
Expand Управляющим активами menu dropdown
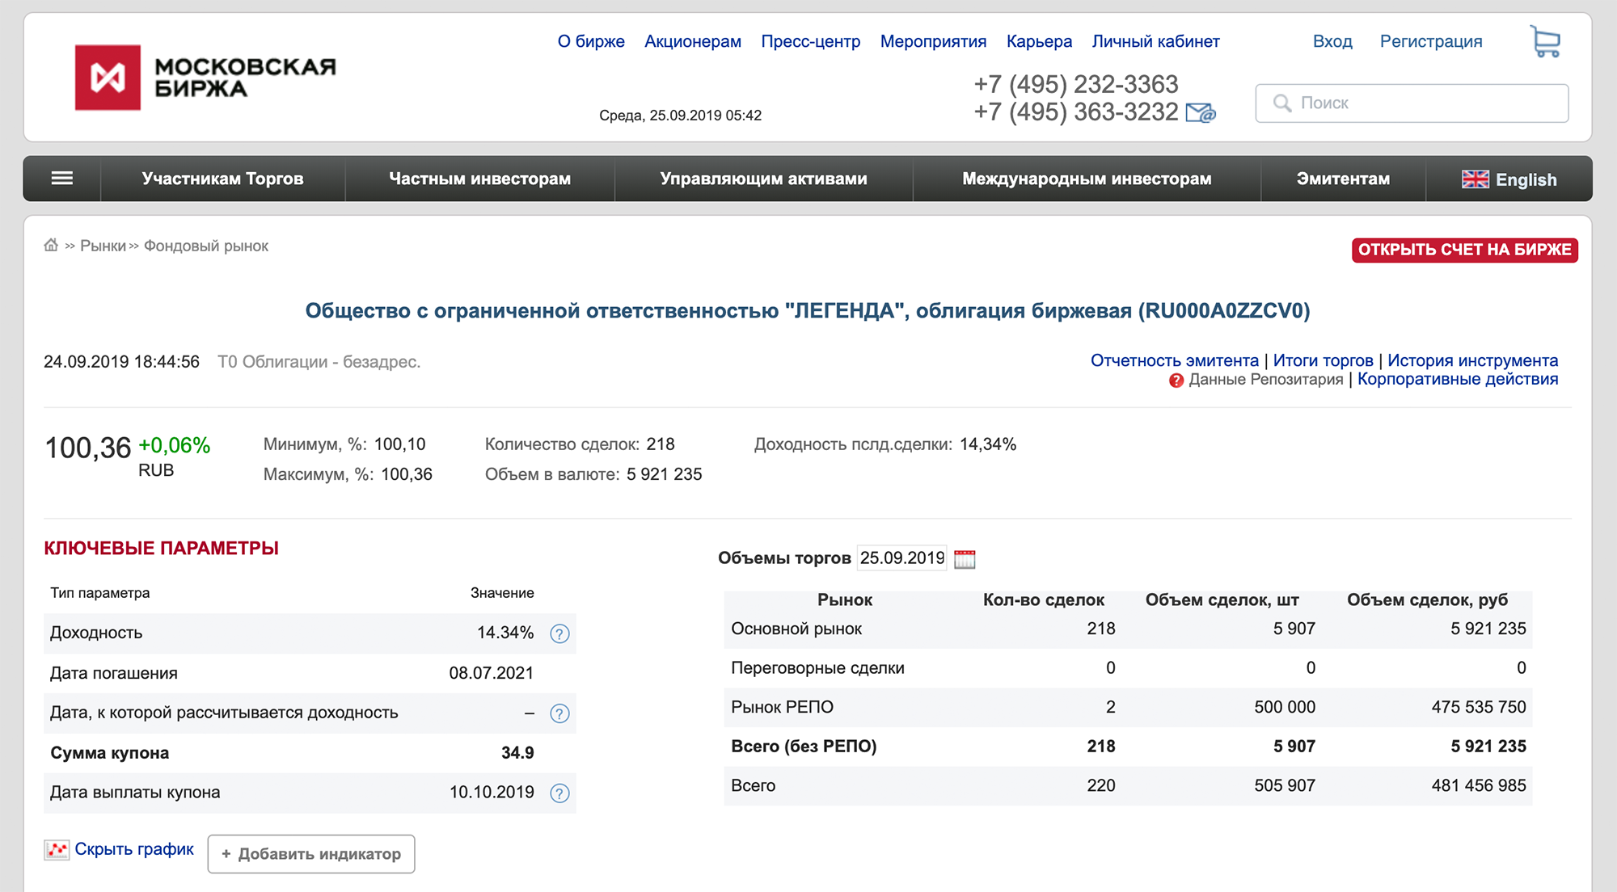[763, 178]
